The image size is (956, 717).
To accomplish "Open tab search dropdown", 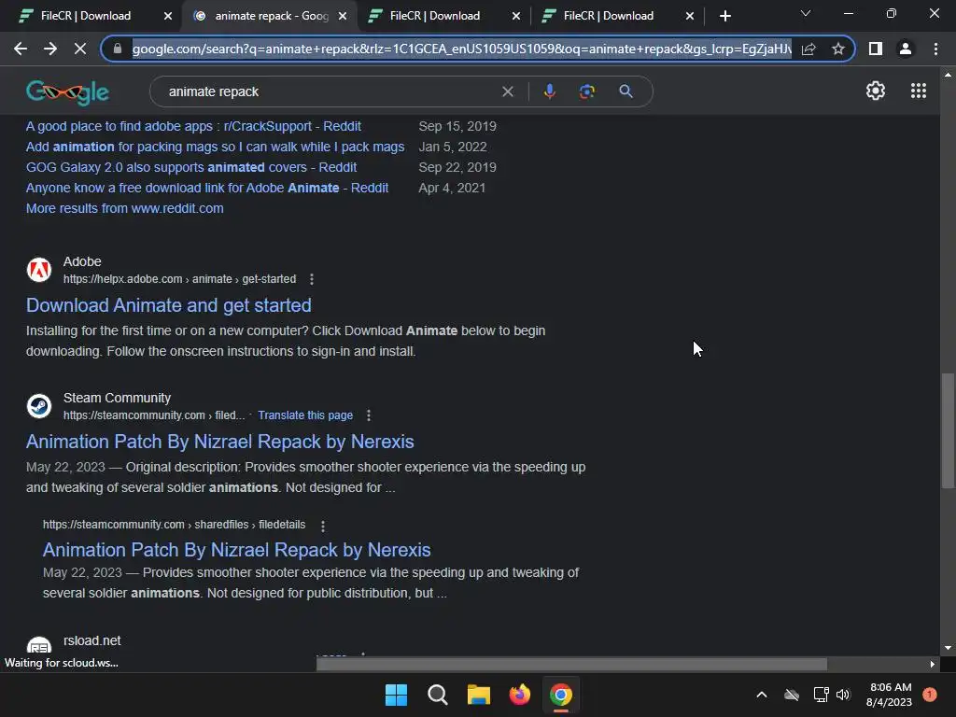I will [806, 13].
